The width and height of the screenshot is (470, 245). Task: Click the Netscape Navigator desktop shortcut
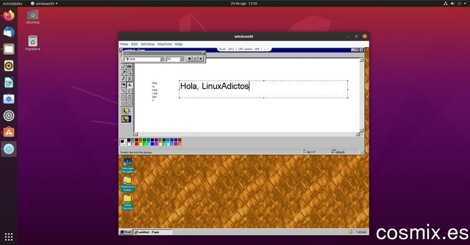tap(127, 166)
